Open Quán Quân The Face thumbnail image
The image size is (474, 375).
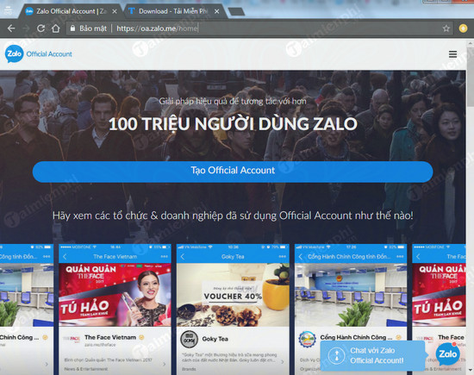(x=115, y=295)
